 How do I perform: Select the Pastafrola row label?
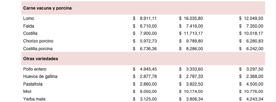click(33, 84)
